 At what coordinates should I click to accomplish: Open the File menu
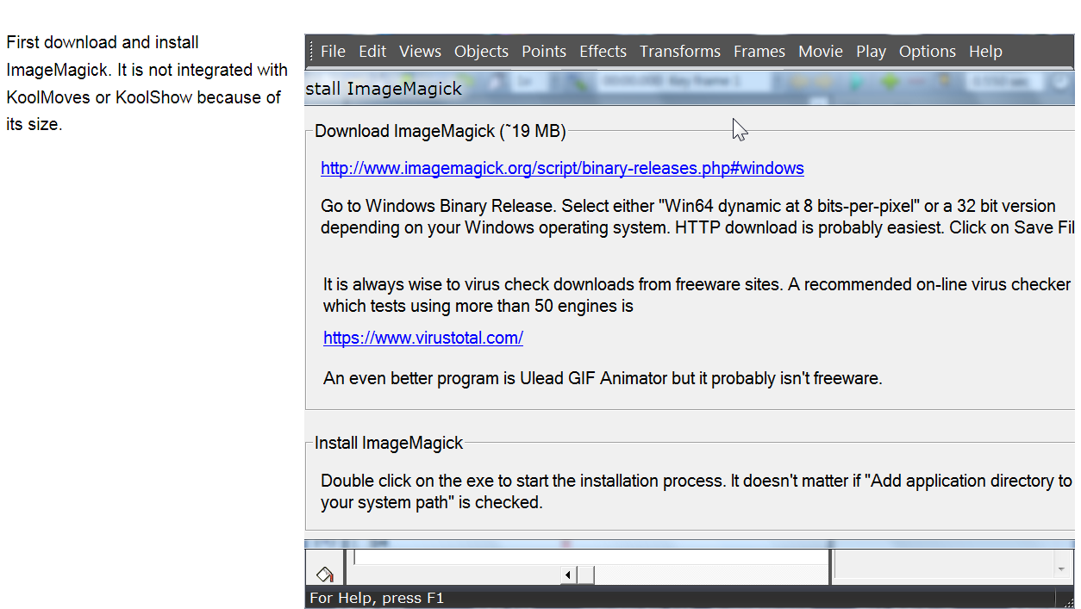click(333, 52)
